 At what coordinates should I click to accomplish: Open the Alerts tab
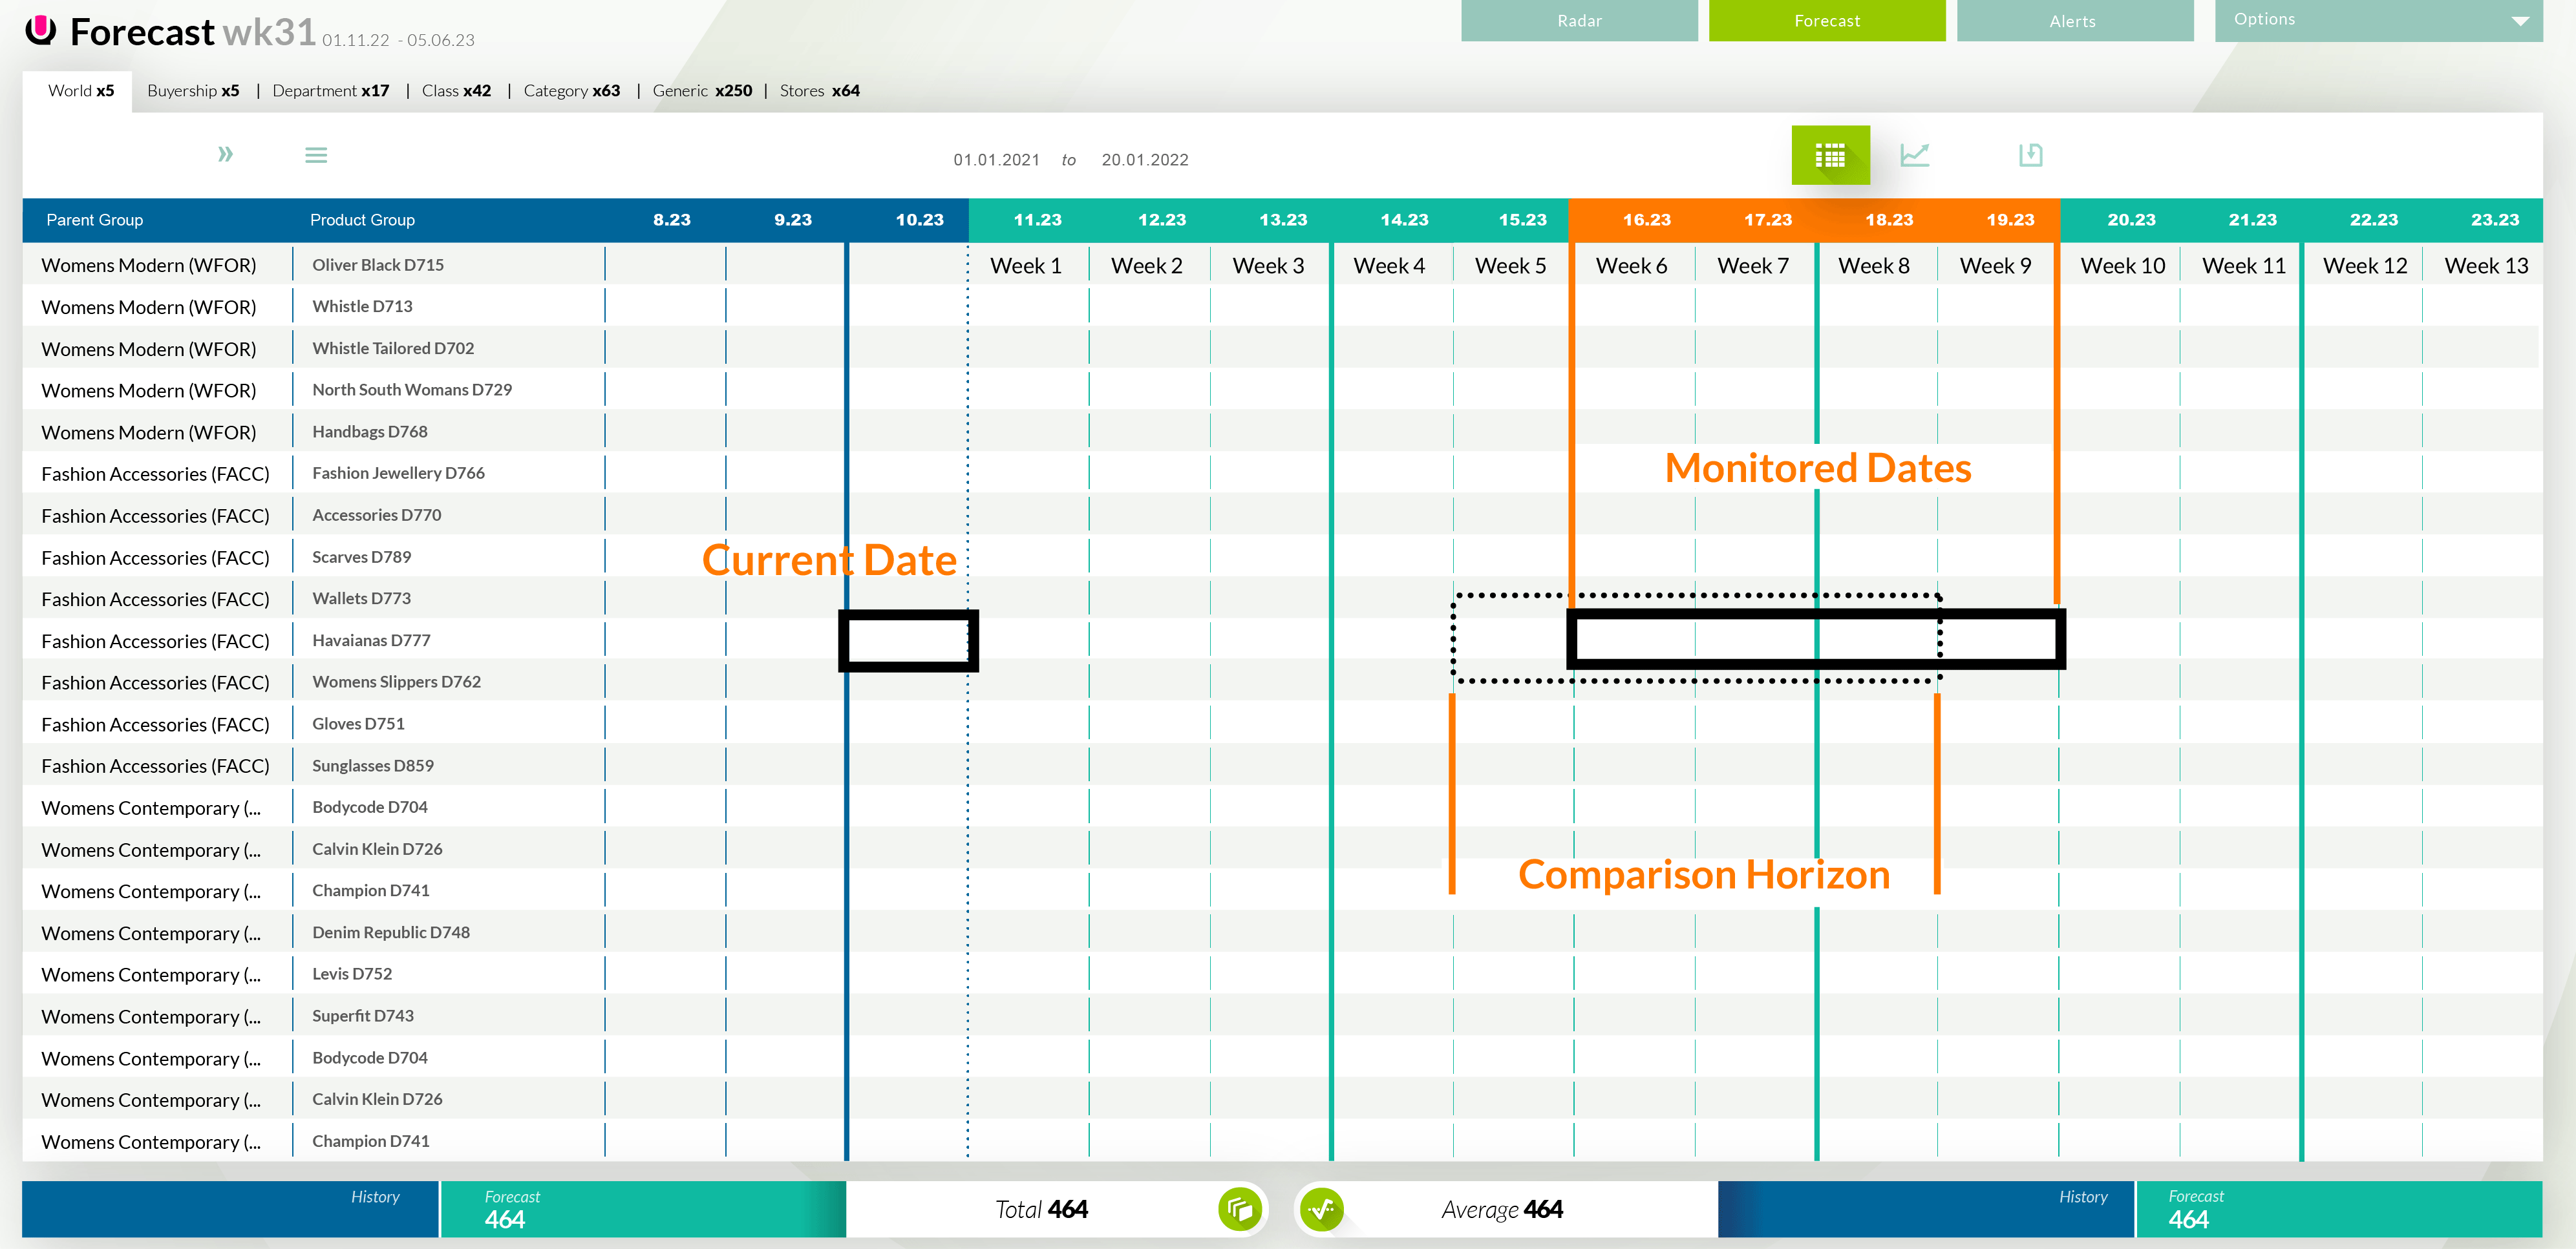(2073, 21)
